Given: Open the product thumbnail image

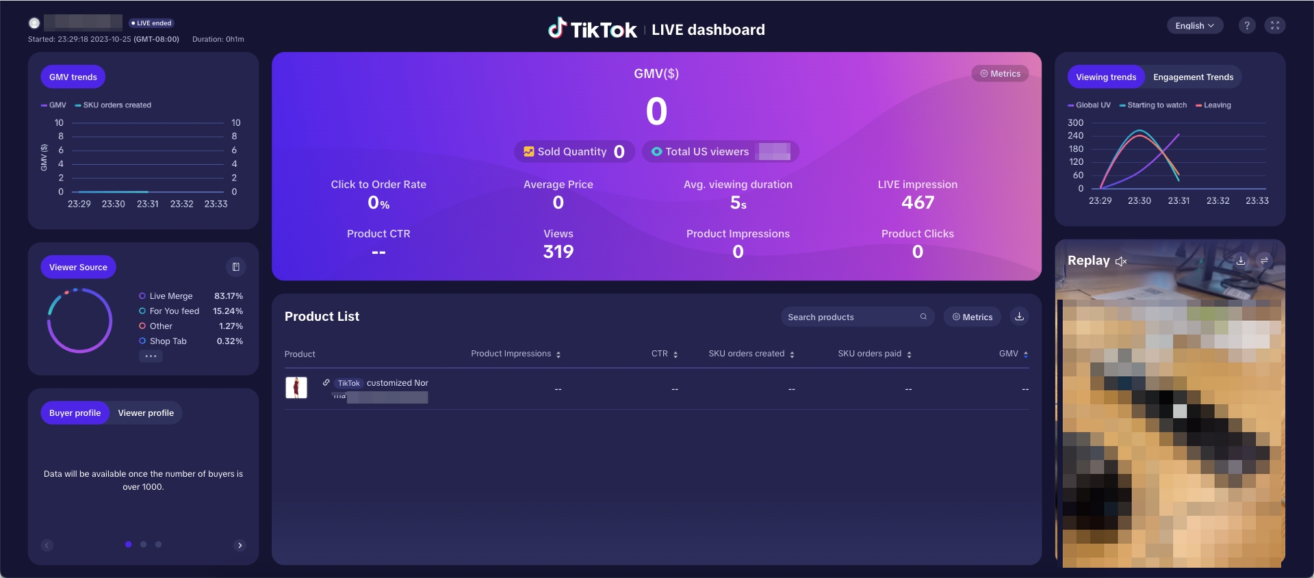Looking at the screenshot, I should pyautogui.click(x=296, y=388).
